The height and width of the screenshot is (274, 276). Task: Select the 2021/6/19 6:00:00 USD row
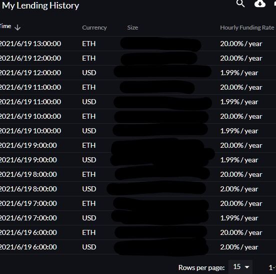pyautogui.click(x=138, y=247)
